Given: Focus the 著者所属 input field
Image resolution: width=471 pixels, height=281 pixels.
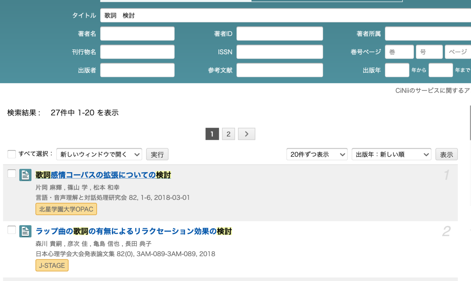Looking at the screenshot, I should [x=428, y=33].
